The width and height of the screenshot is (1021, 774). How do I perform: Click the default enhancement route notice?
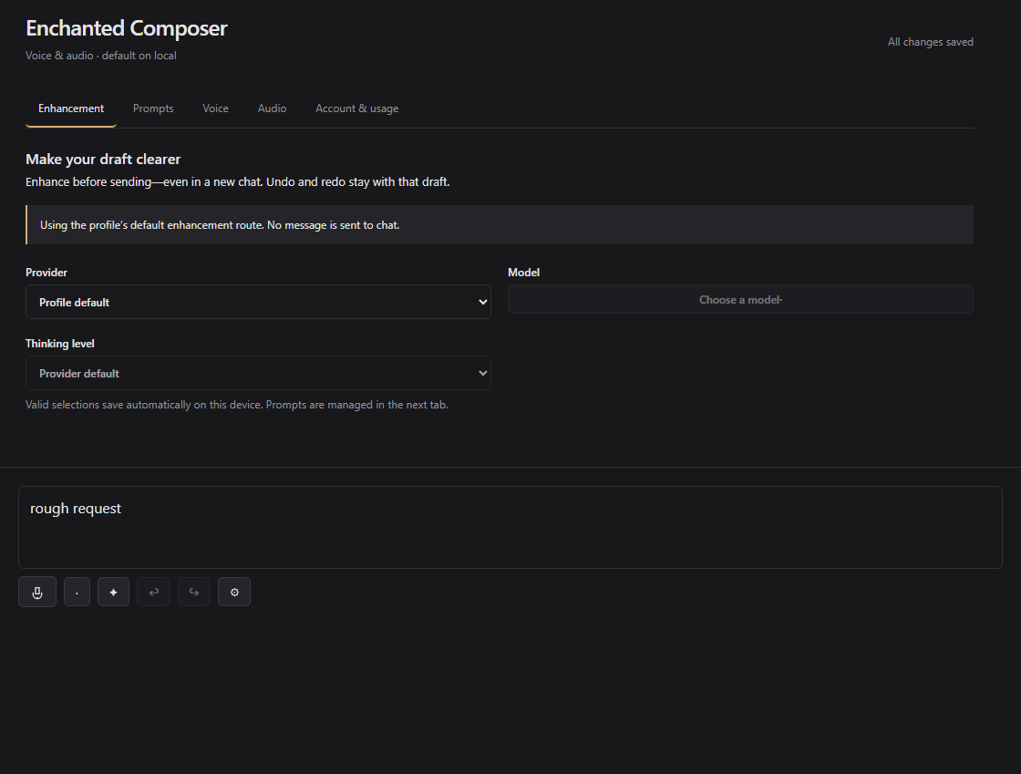point(500,224)
